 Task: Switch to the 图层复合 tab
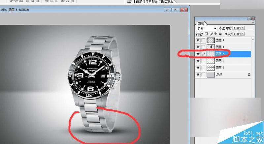167,1
